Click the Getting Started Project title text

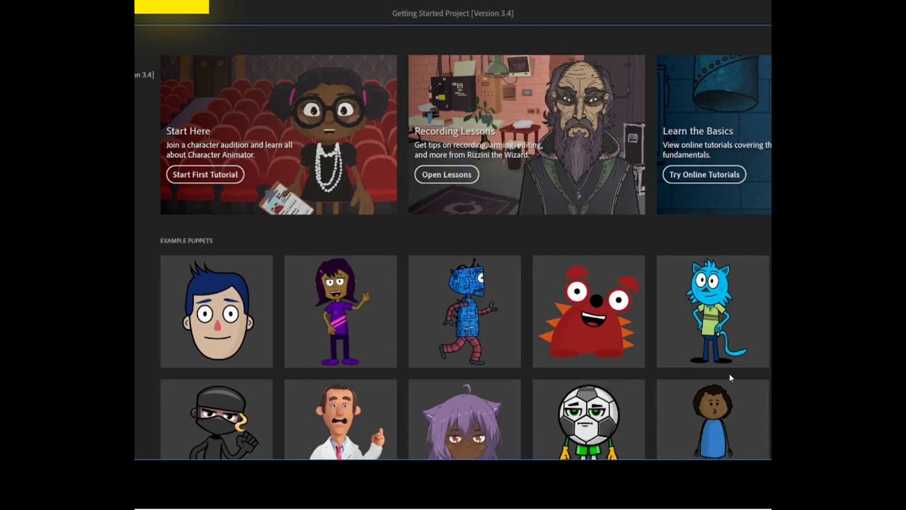tap(453, 13)
